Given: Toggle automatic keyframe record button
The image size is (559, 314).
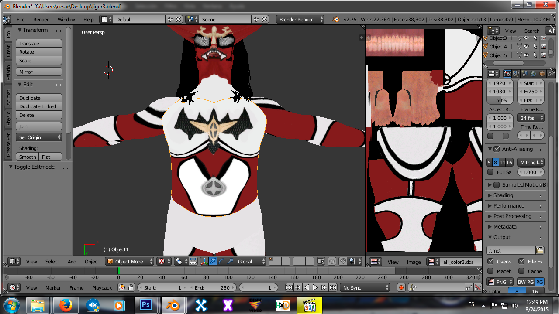Looking at the screenshot, I should (x=401, y=287).
